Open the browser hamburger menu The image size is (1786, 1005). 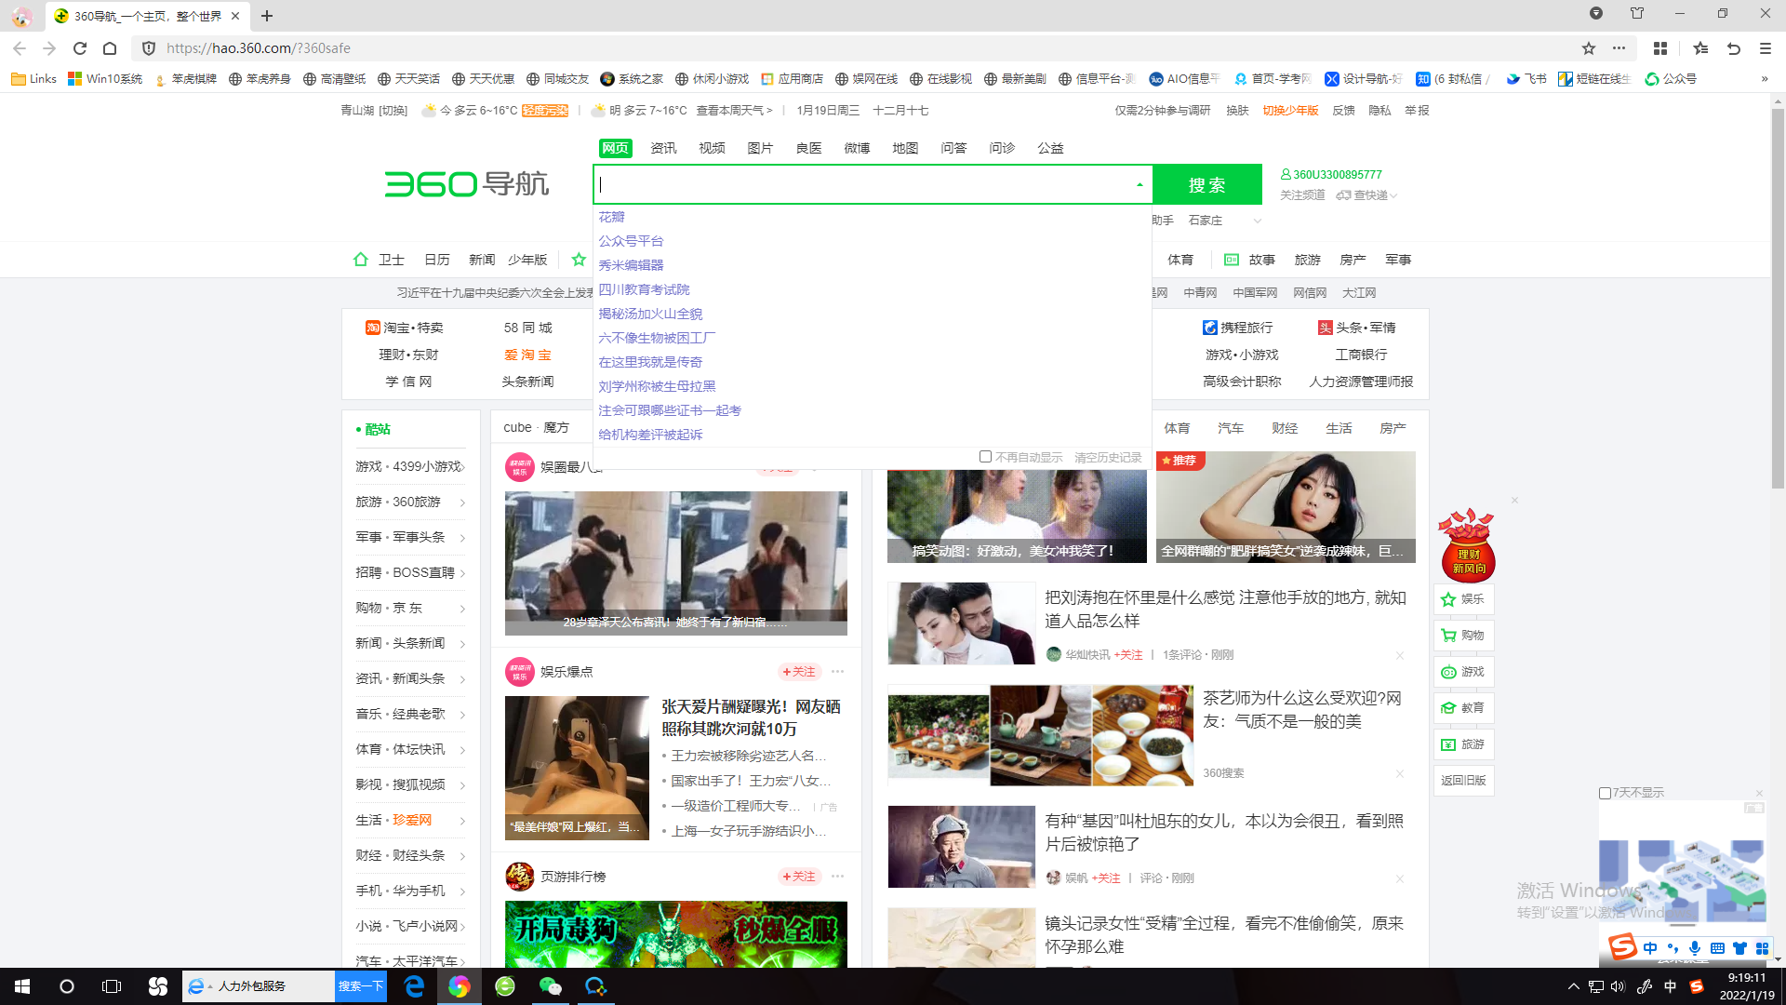pyautogui.click(x=1766, y=48)
